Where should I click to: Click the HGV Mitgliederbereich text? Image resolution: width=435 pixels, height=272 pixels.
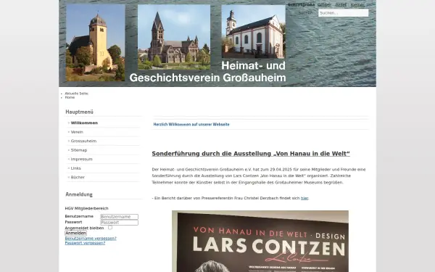[x=86, y=208]
